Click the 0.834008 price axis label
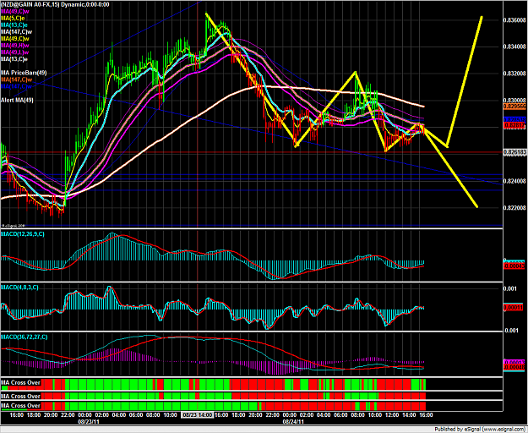This screenshot has width=528, height=433. coord(514,47)
